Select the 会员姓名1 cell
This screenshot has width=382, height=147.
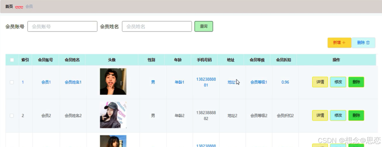pos(73,82)
